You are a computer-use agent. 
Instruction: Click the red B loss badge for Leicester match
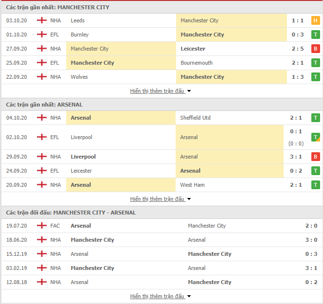tap(316, 49)
